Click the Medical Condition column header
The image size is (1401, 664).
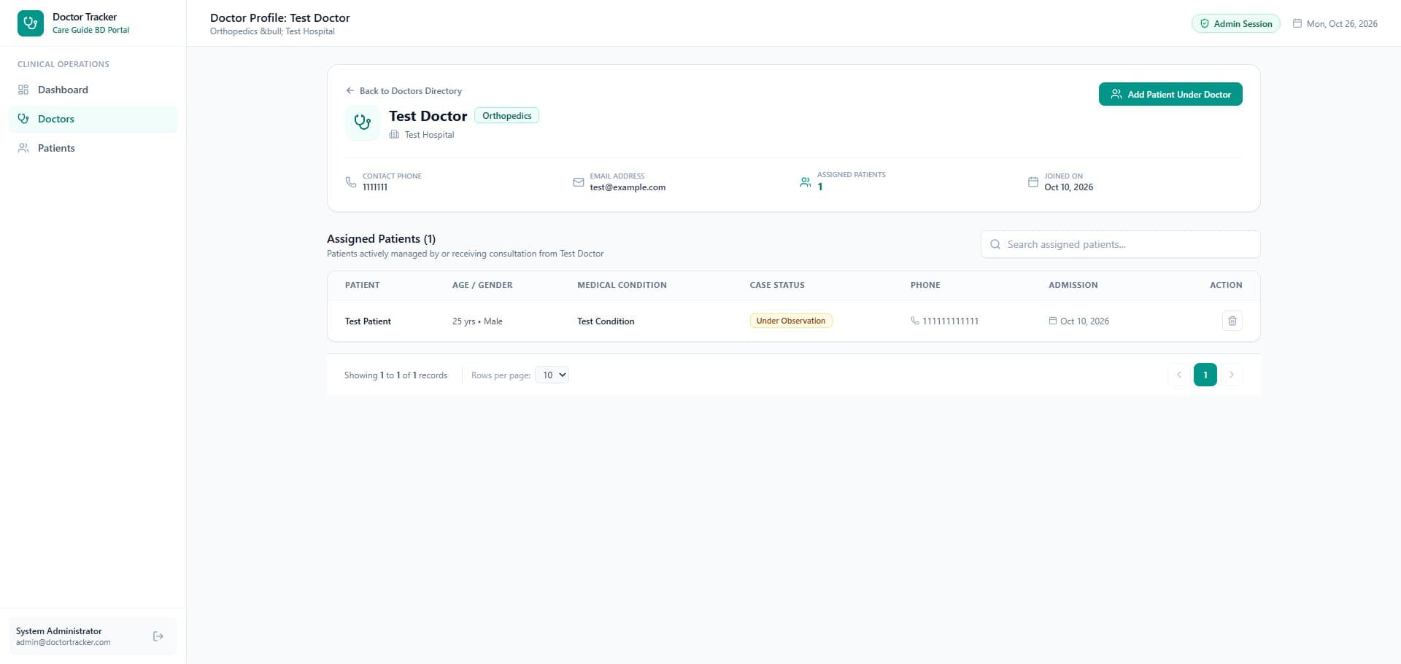point(622,285)
